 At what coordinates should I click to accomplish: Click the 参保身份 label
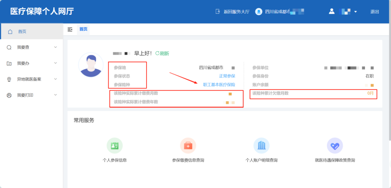260,76
